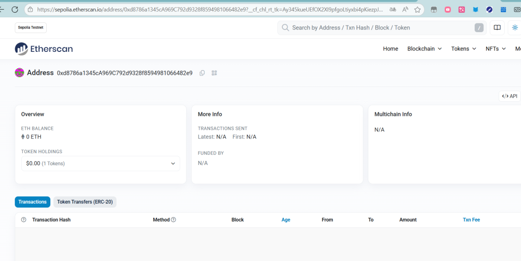Open the book icon beside search
521x261 pixels.
[x=497, y=27]
